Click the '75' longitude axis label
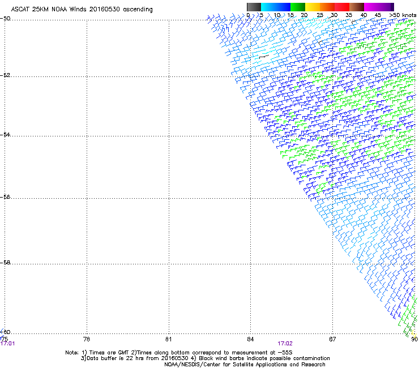Viewport: 419px width, 368px height. pyautogui.click(x=5, y=339)
